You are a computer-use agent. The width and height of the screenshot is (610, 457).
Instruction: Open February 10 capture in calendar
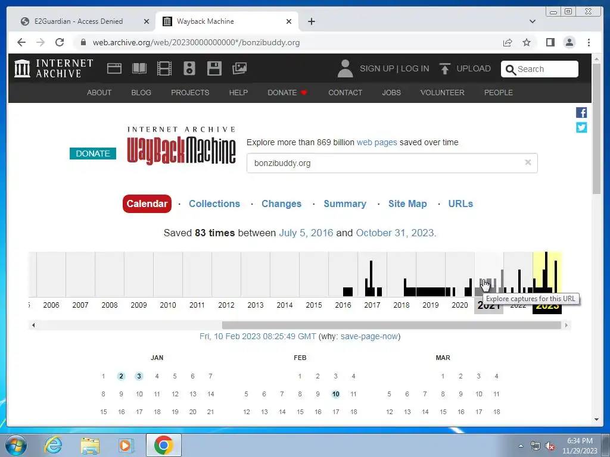point(336,394)
